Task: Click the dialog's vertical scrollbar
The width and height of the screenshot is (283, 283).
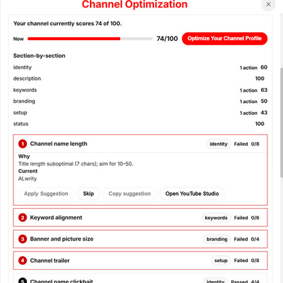Action: [282, 123]
